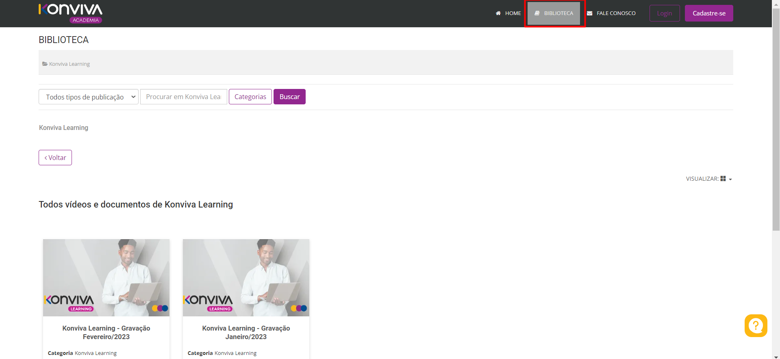Open the FALE CONOSCO menu item
Viewport: 780px width, 359px height.
point(616,13)
